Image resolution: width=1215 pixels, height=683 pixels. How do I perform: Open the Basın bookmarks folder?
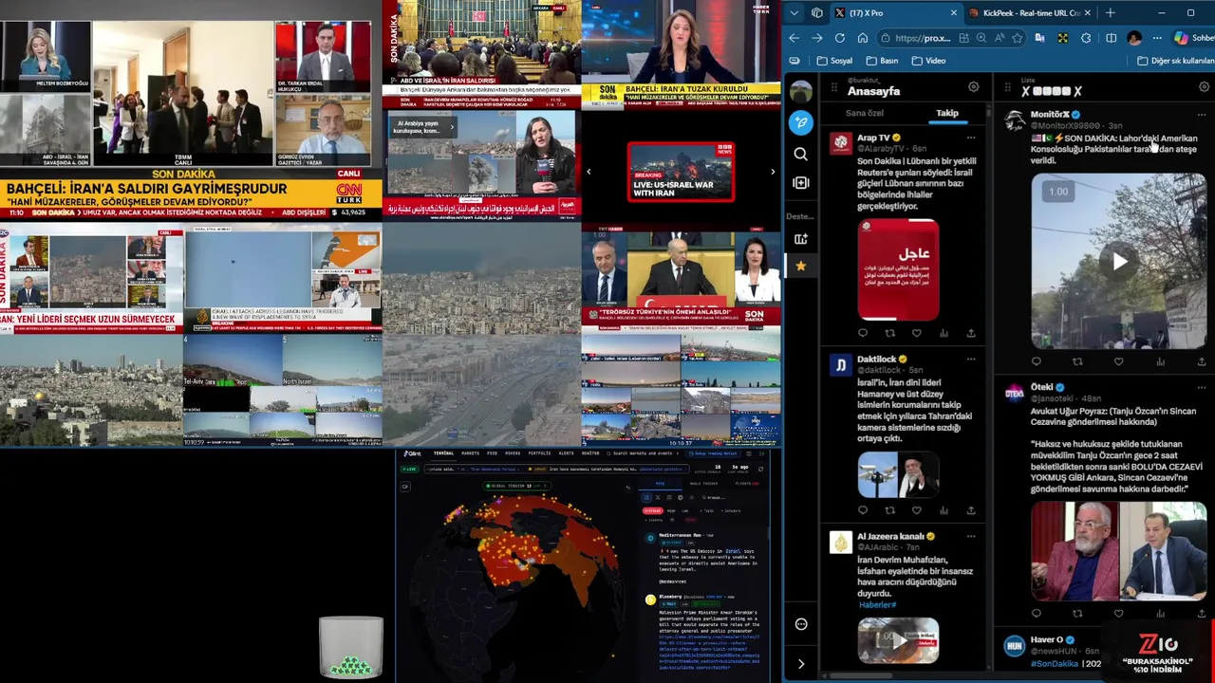882,61
